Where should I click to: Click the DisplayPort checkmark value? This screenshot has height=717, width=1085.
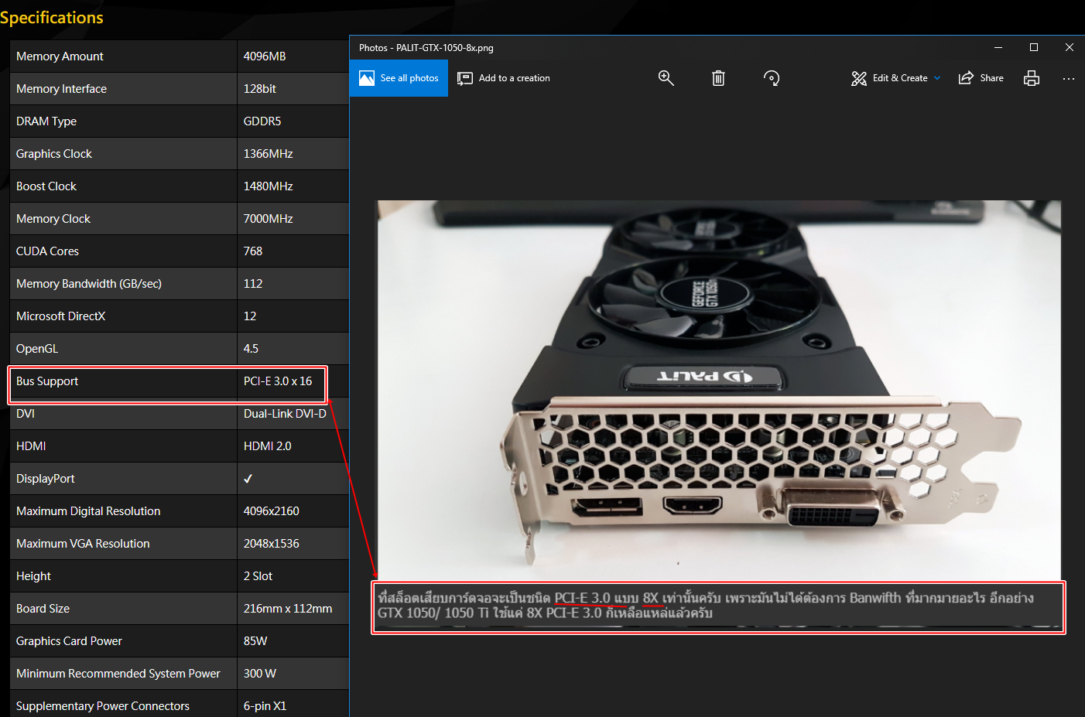click(248, 479)
